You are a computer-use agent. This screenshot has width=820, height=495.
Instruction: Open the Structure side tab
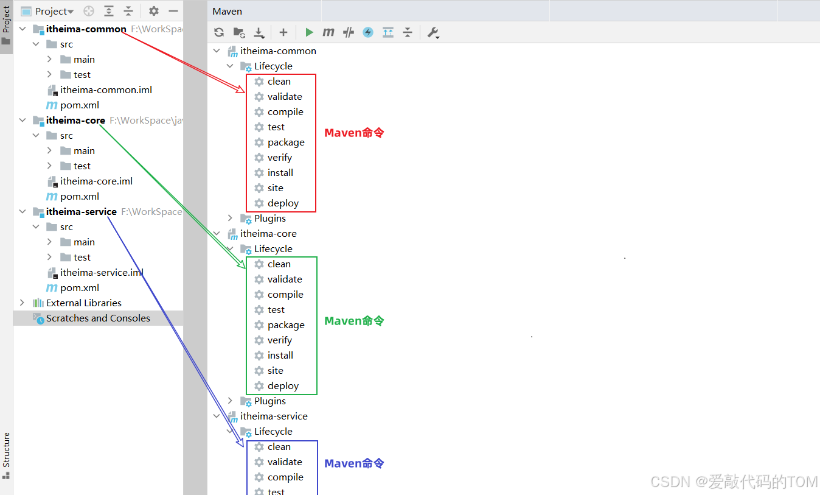pyautogui.click(x=6, y=455)
